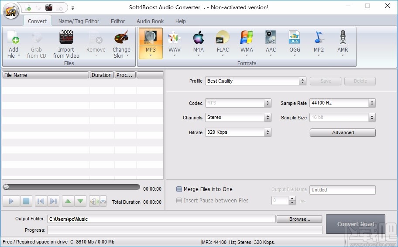Click Browse to choose output folder
The width and height of the screenshot is (398, 247).
[x=299, y=219]
